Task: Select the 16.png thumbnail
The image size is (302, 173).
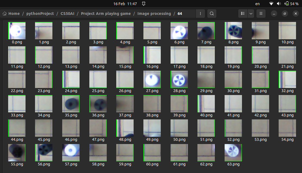Action: [152, 55]
